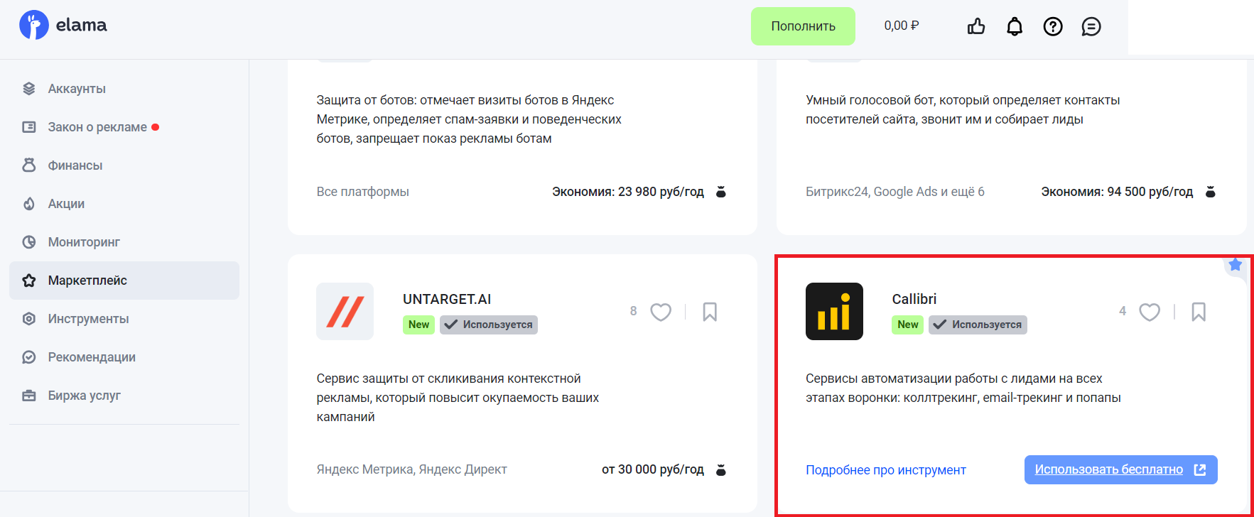Click the Используется badge on Callibri
This screenshot has width=1254, height=517.
(978, 325)
